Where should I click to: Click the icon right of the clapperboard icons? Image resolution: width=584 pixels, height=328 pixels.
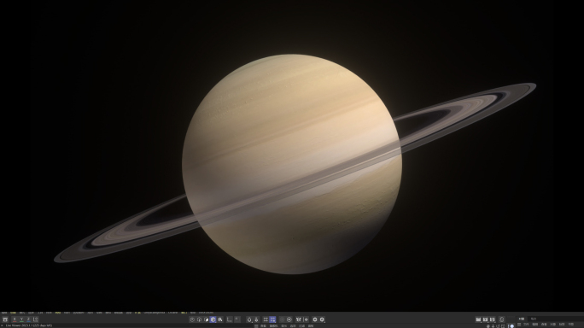(x=502, y=319)
